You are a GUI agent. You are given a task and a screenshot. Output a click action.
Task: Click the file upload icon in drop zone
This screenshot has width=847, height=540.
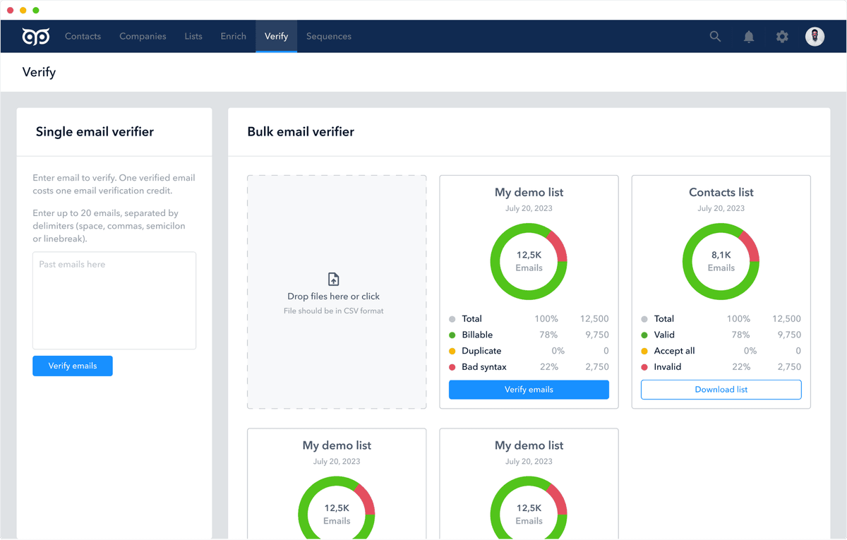(334, 280)
